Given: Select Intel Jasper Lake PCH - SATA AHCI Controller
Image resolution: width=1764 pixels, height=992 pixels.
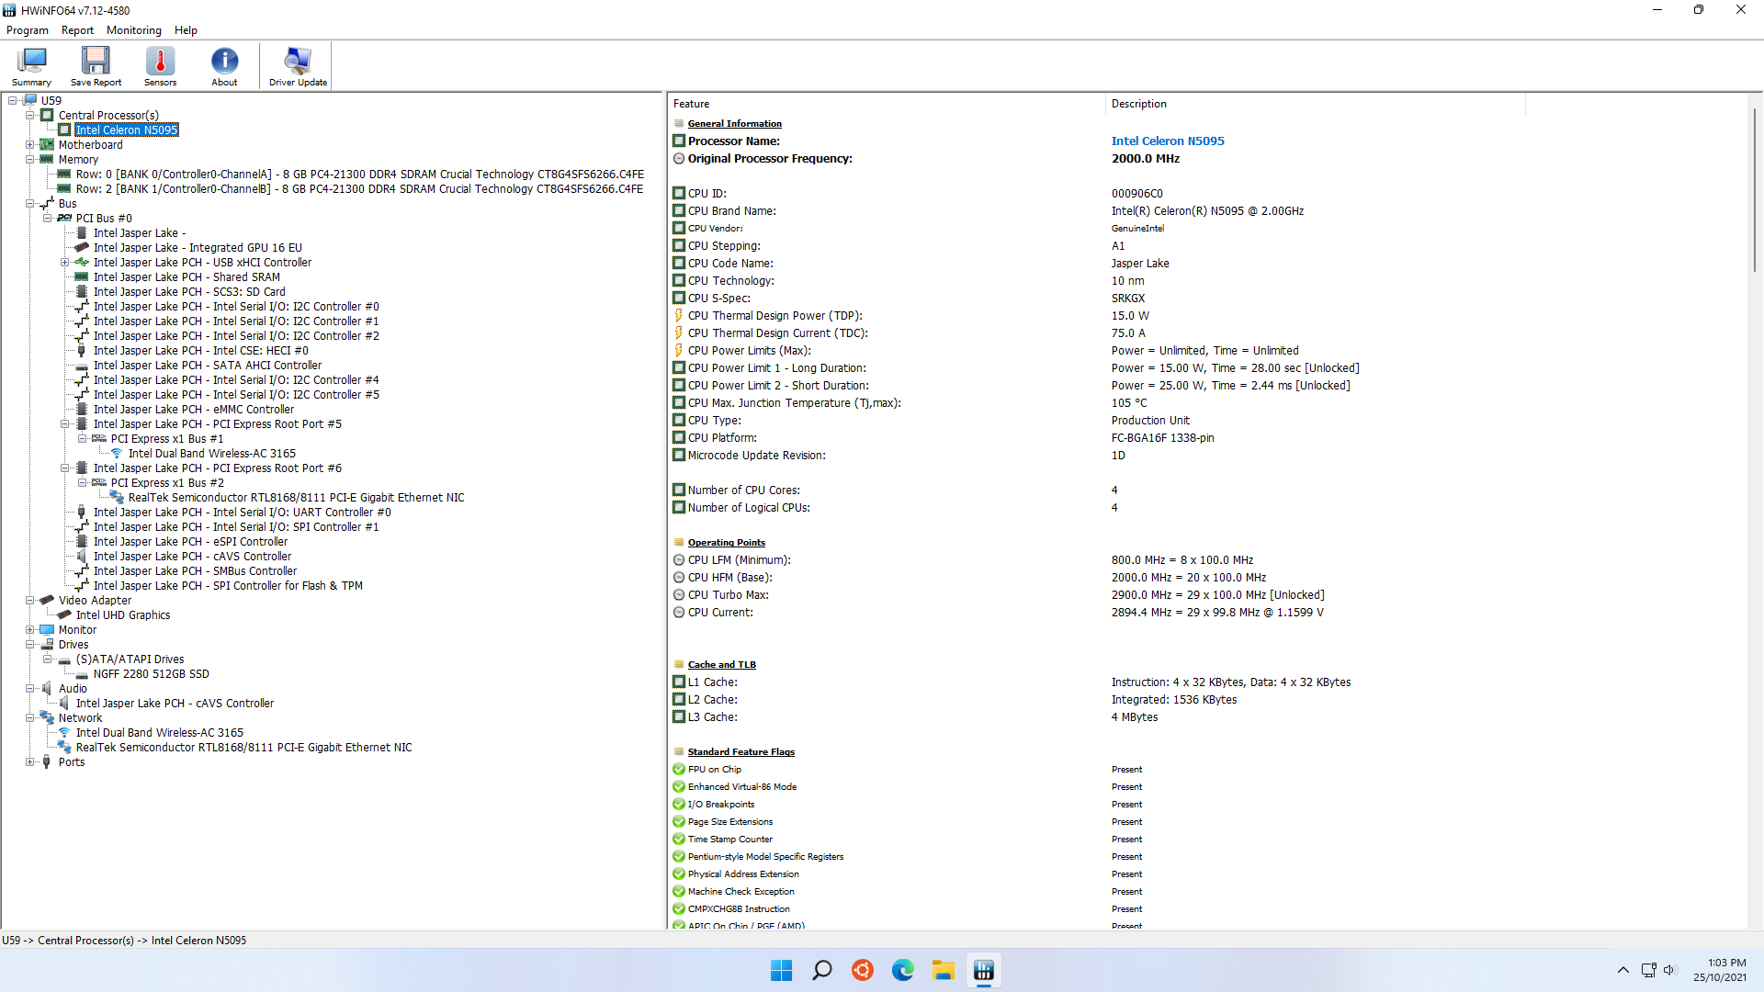Looking at the screenshot, I should [208, 366].
